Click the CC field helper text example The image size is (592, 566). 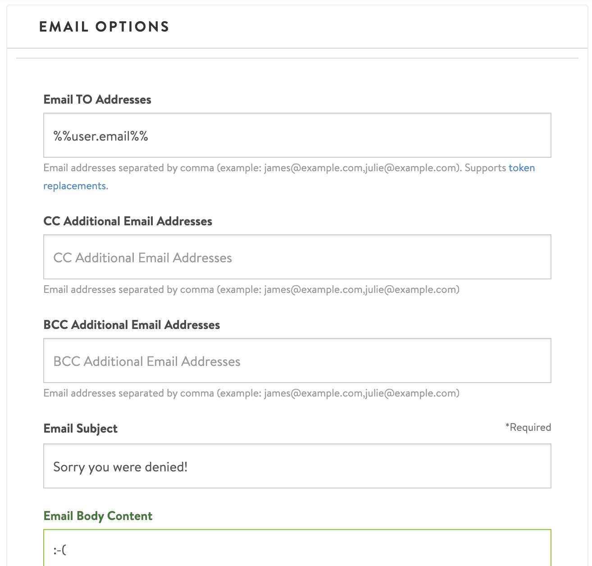[x=251, y=289]
